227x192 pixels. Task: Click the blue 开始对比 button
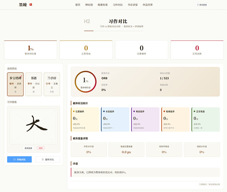pos(19,159)
